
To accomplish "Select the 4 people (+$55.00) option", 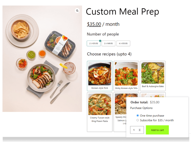I will pos(123,43).
